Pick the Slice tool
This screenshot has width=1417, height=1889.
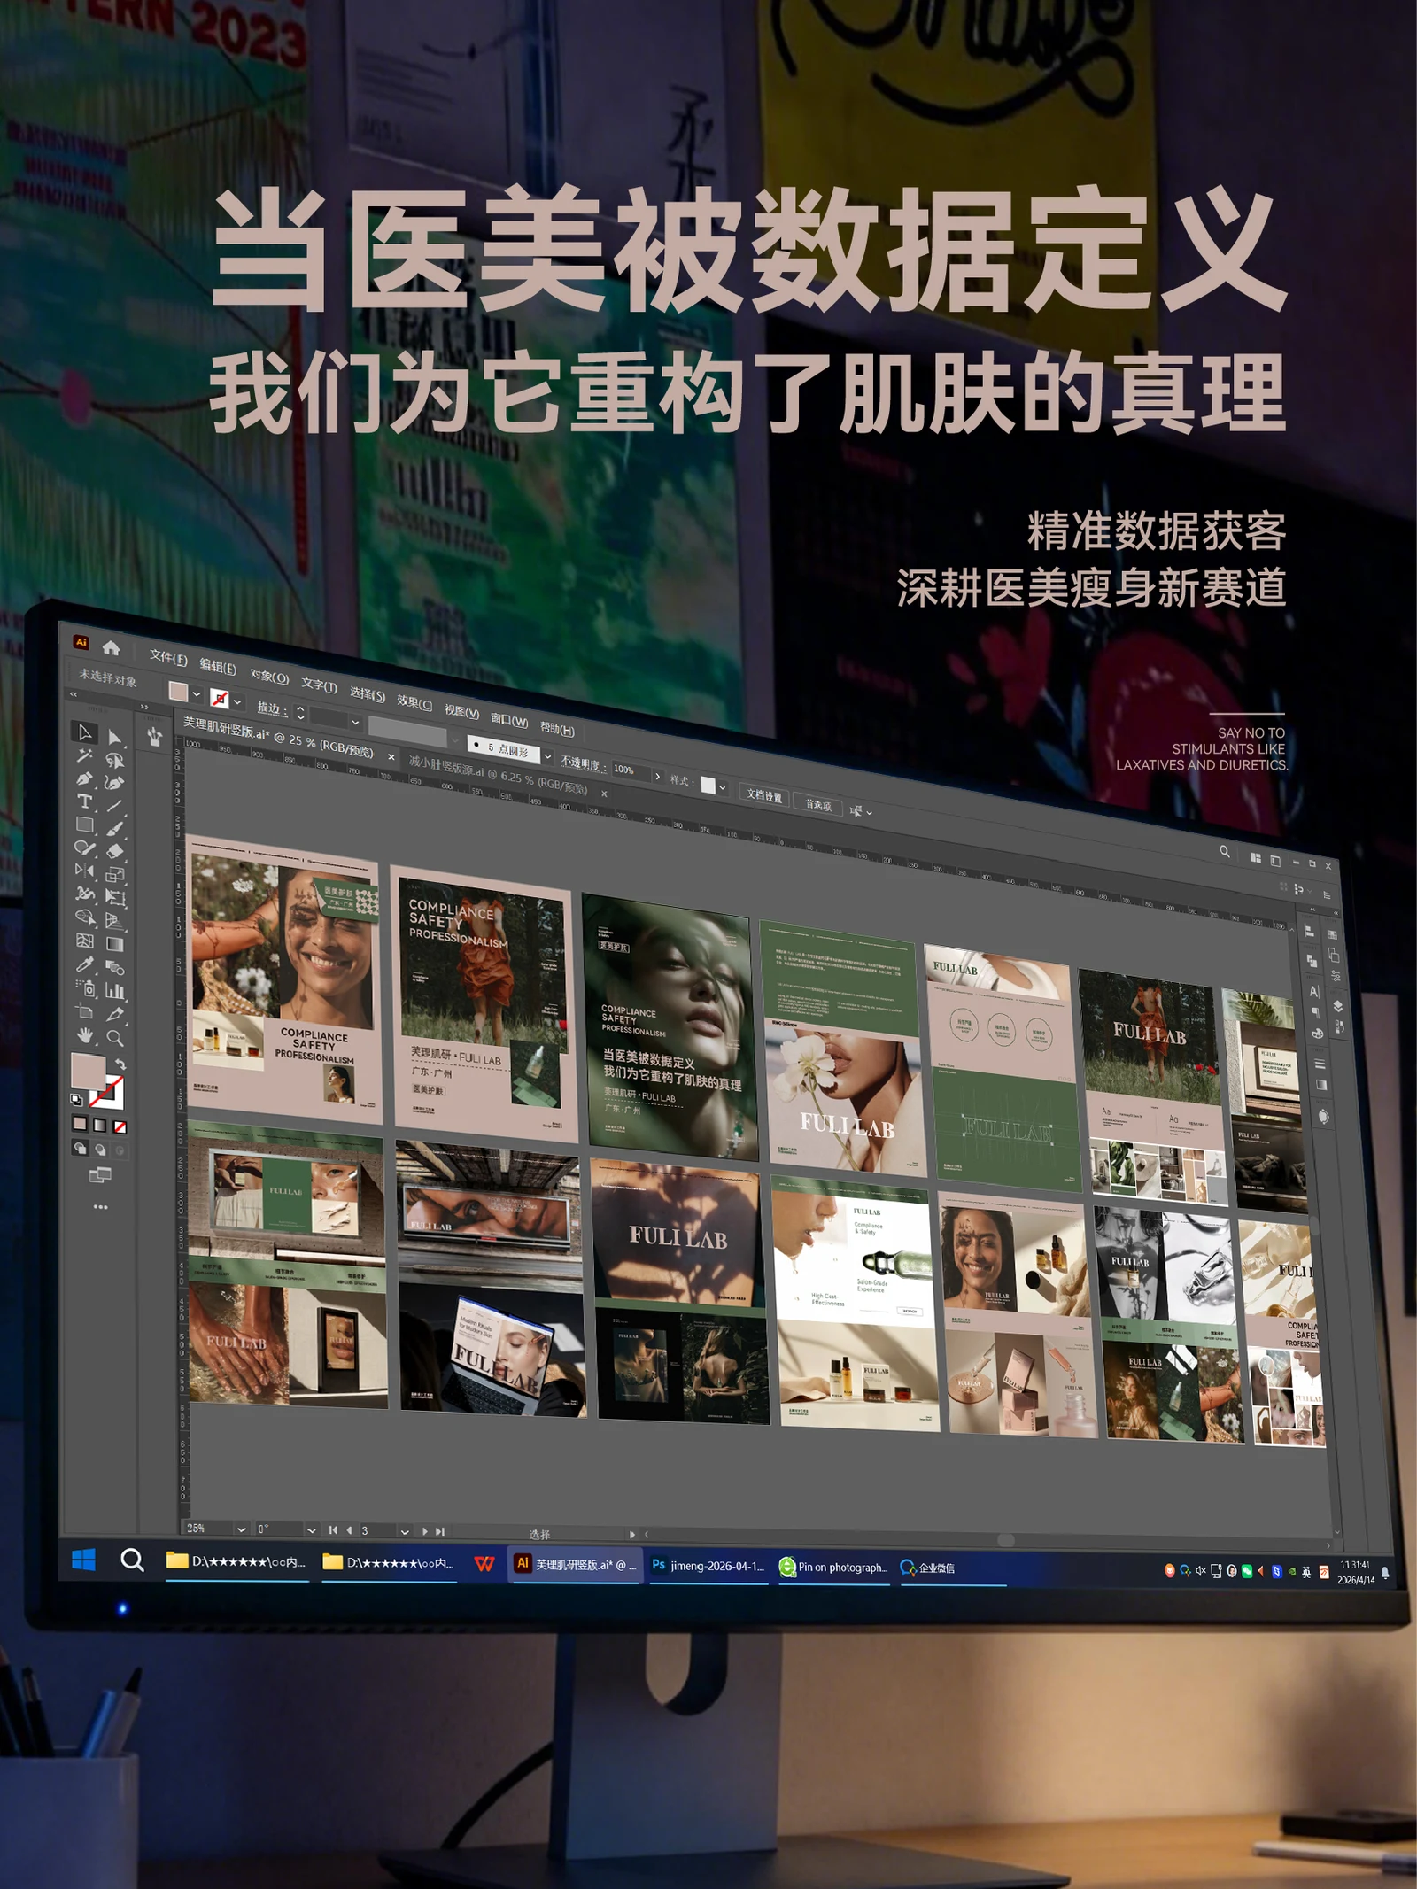coord(114,1014)
